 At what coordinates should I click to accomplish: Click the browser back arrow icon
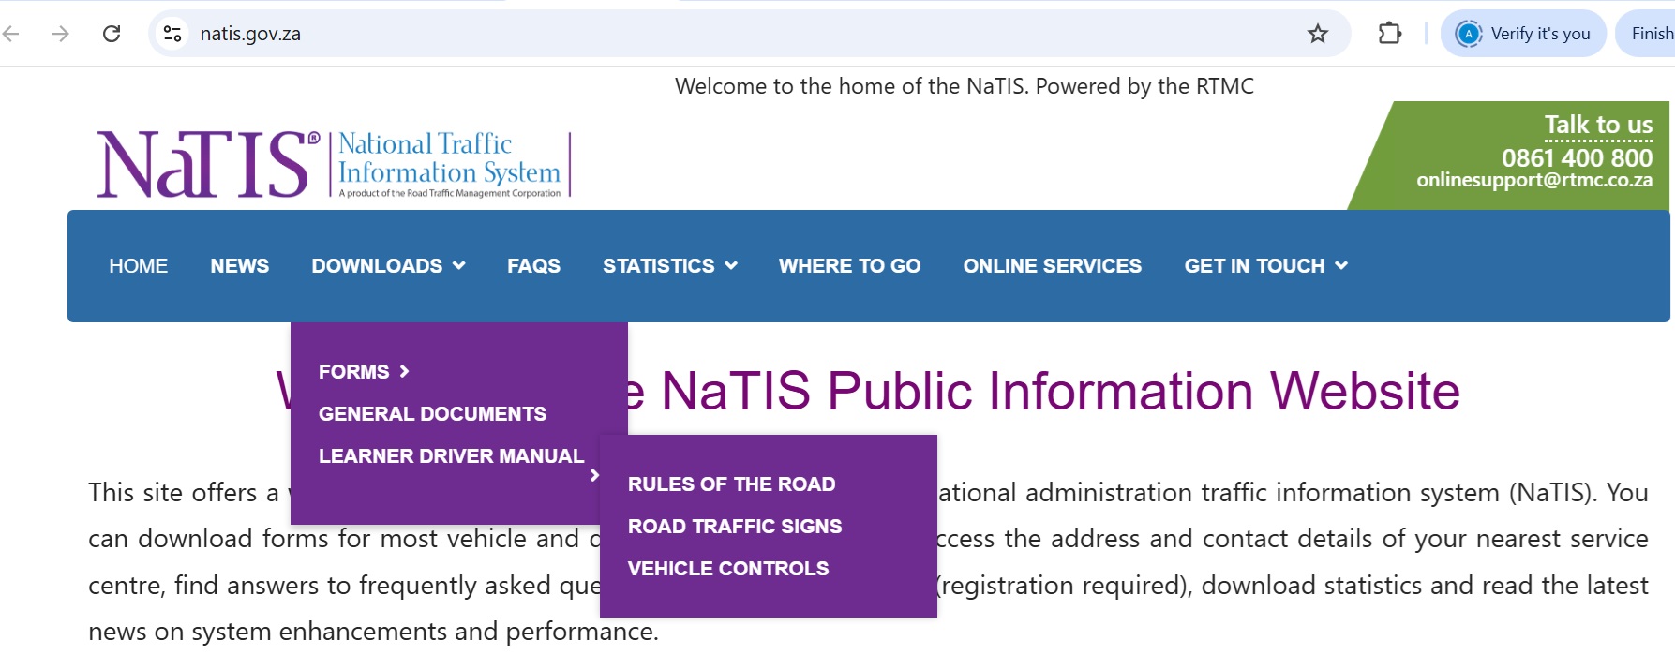click(12, 34)
